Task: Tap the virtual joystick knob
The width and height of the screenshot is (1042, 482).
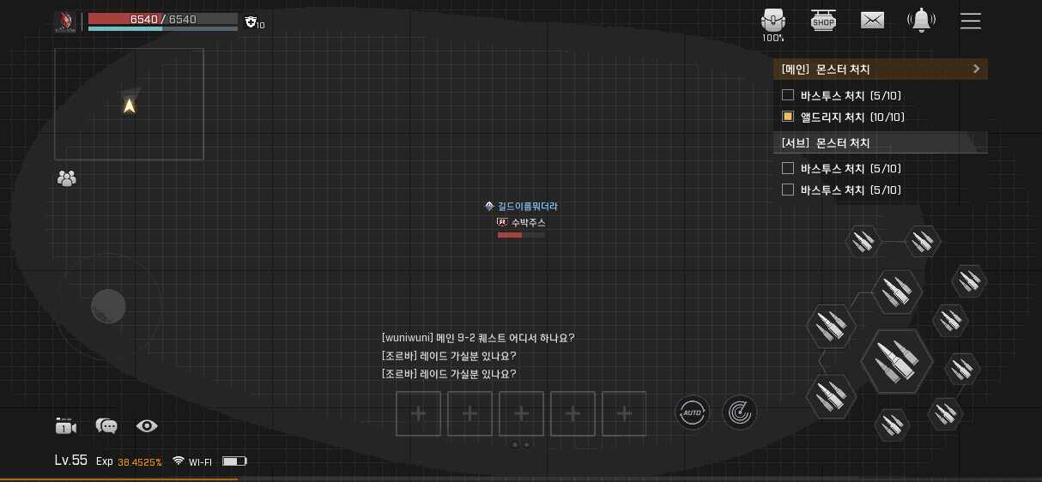Action: pyautogui.click(x=109, y=306)
